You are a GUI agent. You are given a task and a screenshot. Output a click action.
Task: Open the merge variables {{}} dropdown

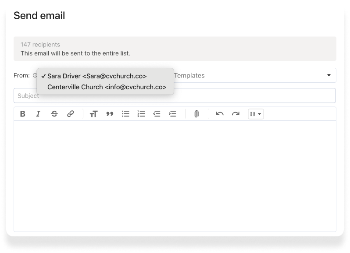point(255,114)
